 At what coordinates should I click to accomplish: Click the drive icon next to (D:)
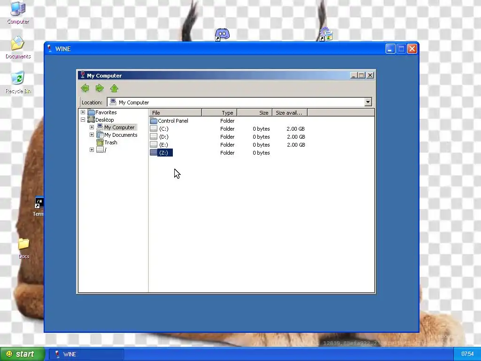(154, 137)
